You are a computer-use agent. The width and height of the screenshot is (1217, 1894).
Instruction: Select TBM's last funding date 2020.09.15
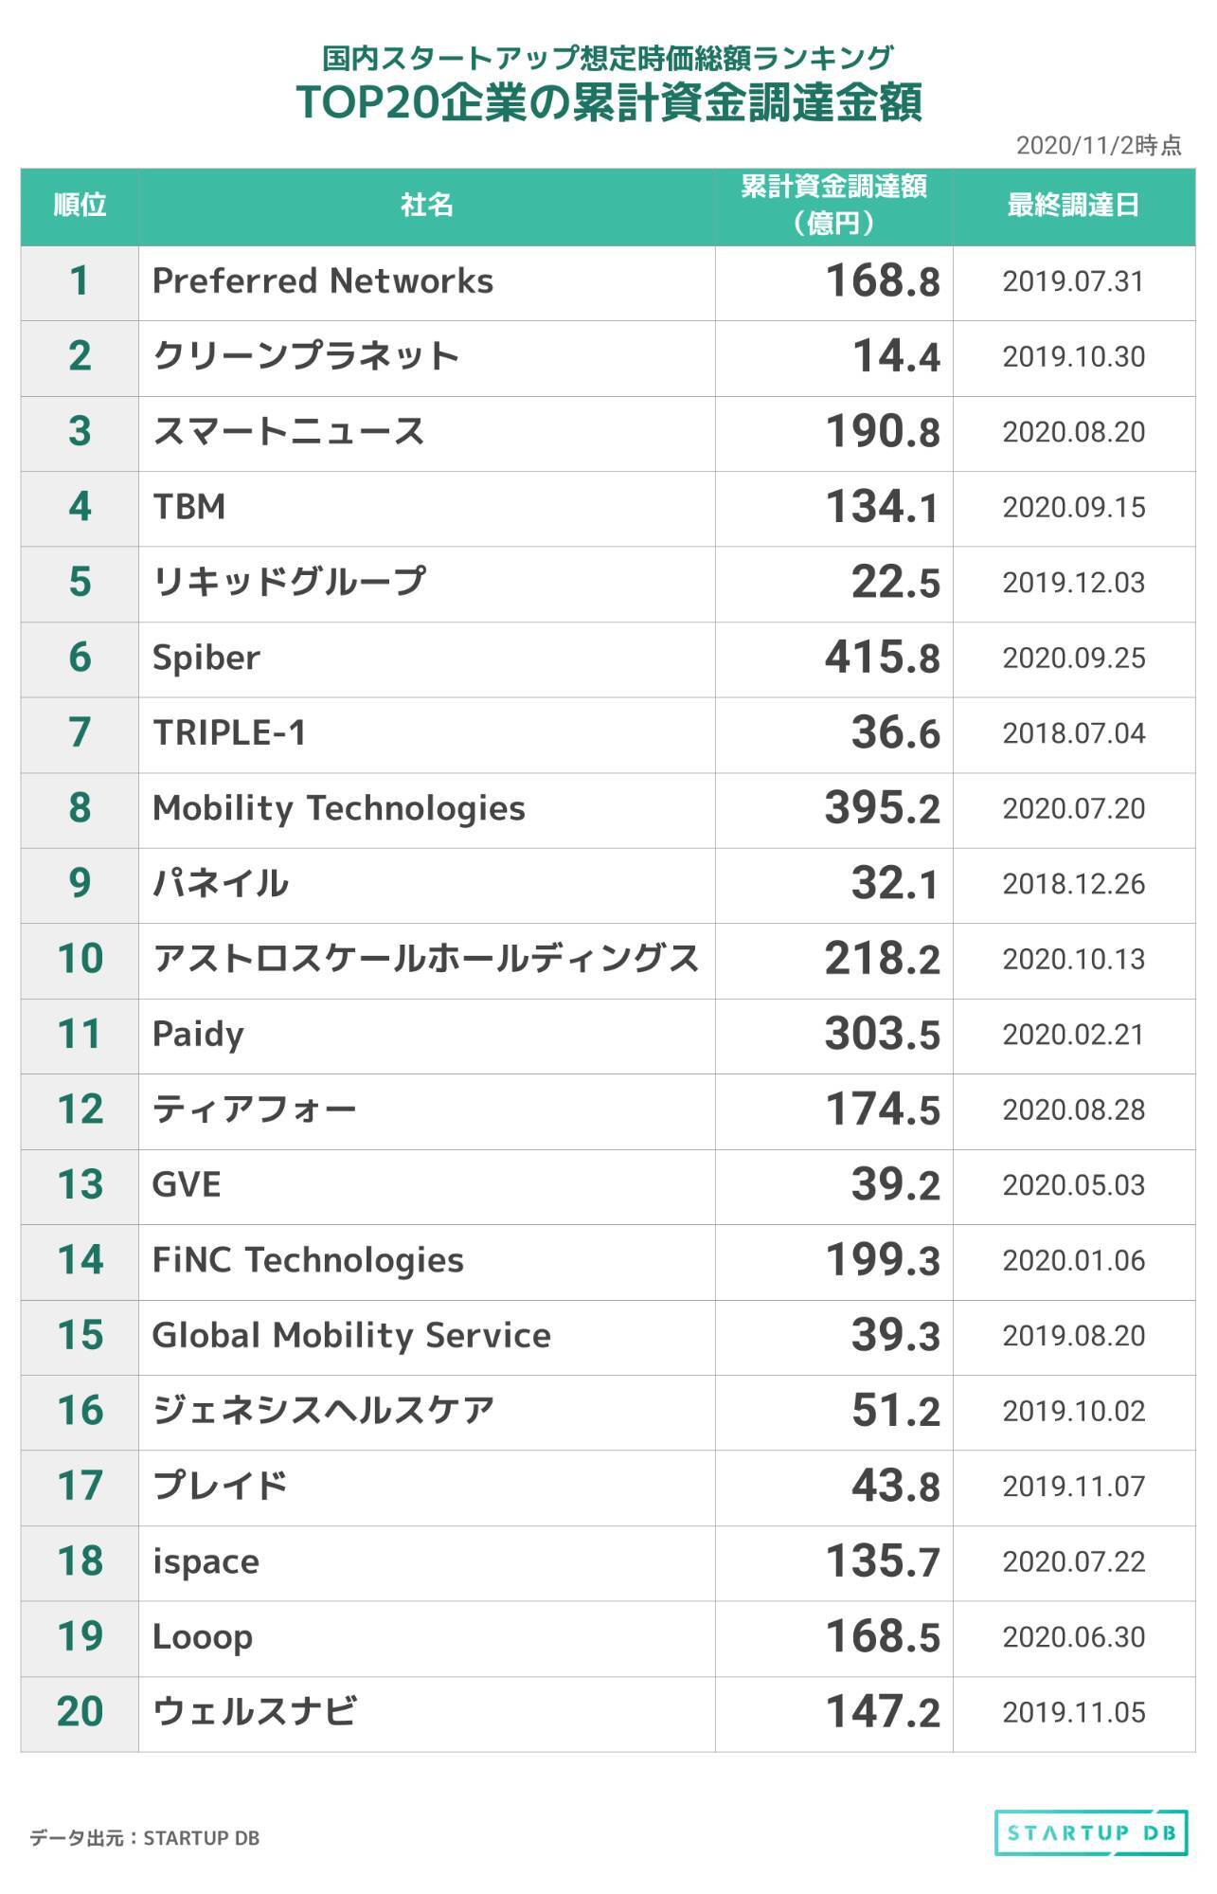1073,508
